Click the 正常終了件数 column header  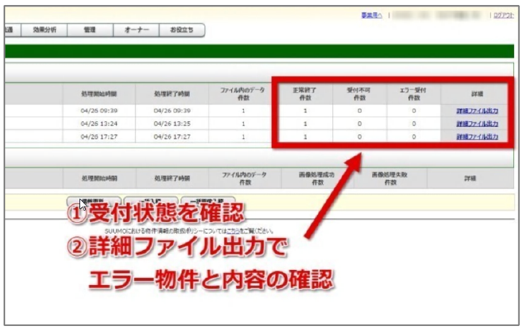(305, 94)
